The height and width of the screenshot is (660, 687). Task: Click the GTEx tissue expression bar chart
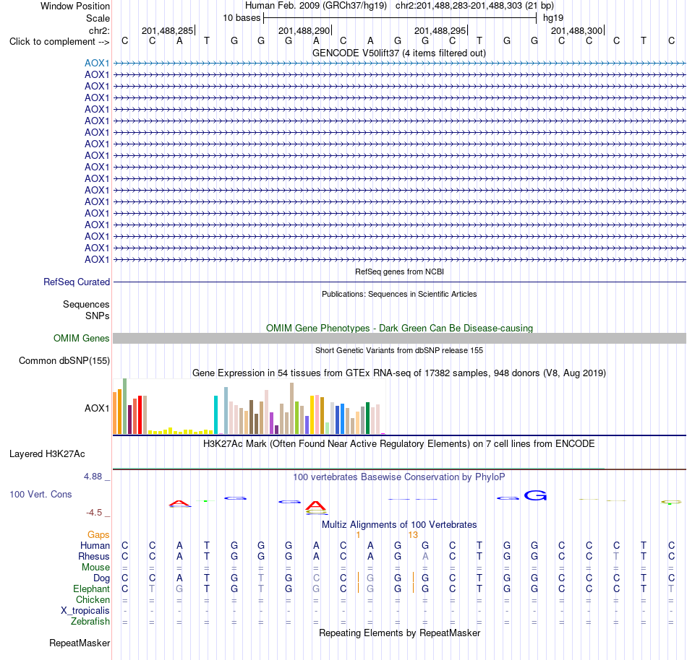[x=249, y=407]
